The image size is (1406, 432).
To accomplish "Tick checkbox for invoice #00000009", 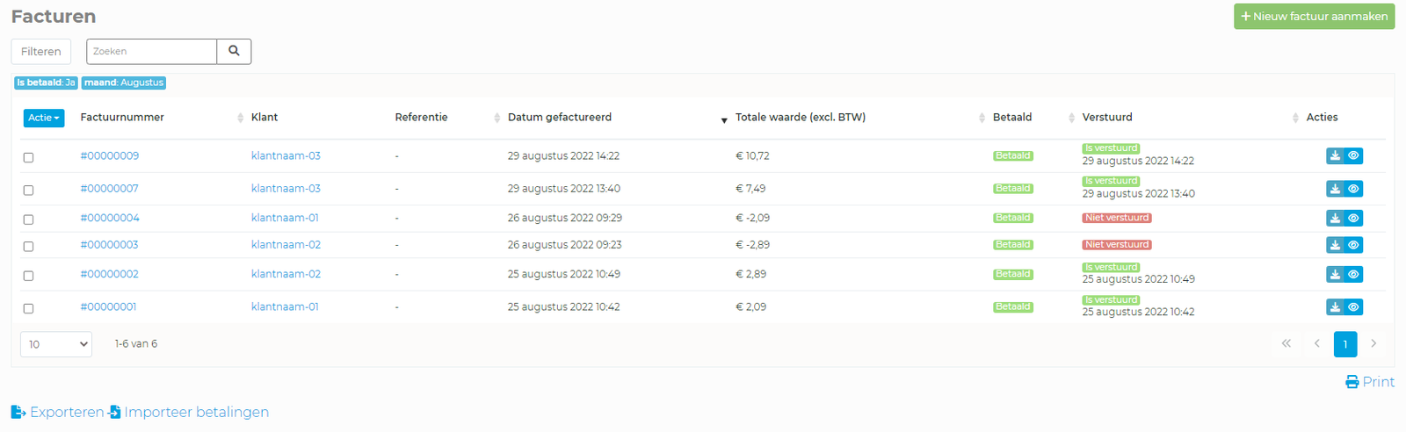I will coord(28,157).
